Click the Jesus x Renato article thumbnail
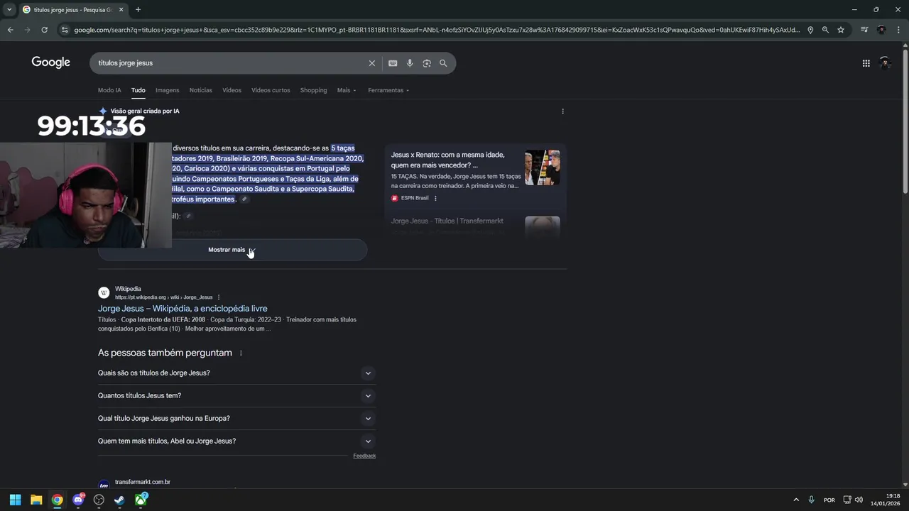The width and height of the screenshot is (909, 511). tap(543, 167)
